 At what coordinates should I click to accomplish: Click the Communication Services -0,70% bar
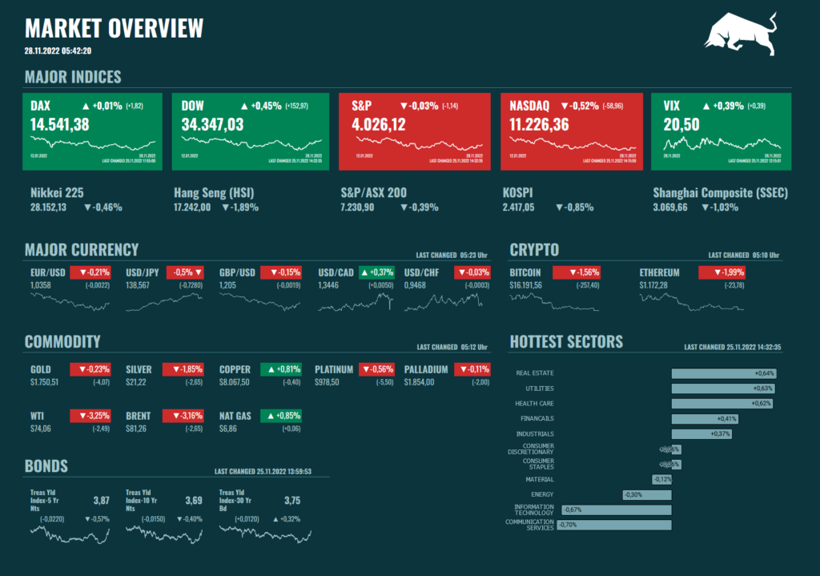(614, 525)
